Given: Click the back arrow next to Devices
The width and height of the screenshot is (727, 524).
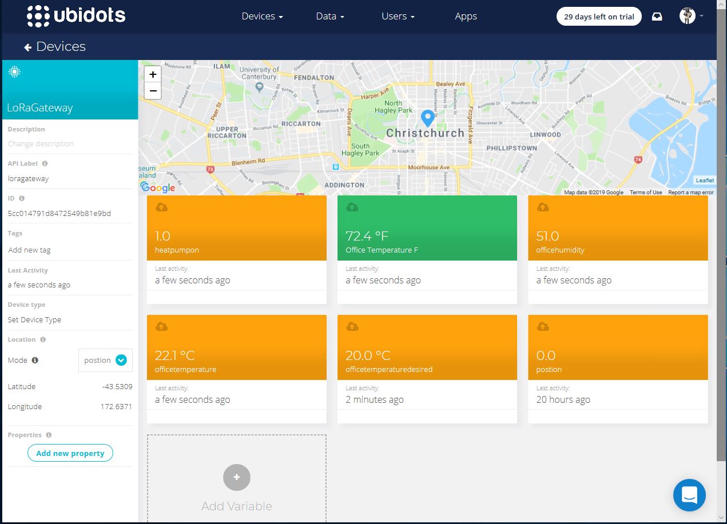Looking at the screenshot, I should point(27,47).
